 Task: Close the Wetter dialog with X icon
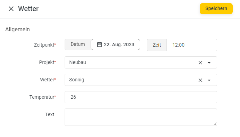[11, 9]
